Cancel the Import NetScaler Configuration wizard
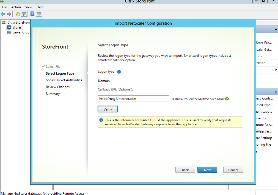 coord(233,170)
